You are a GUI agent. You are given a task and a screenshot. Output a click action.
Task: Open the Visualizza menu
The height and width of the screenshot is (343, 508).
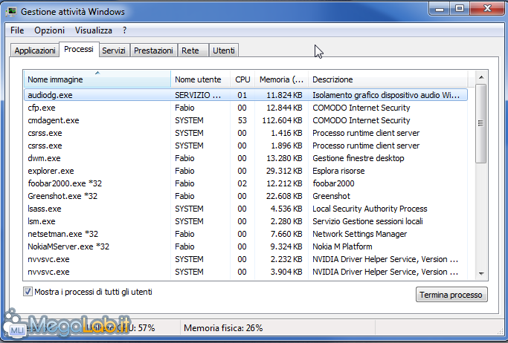pos(94,30)
